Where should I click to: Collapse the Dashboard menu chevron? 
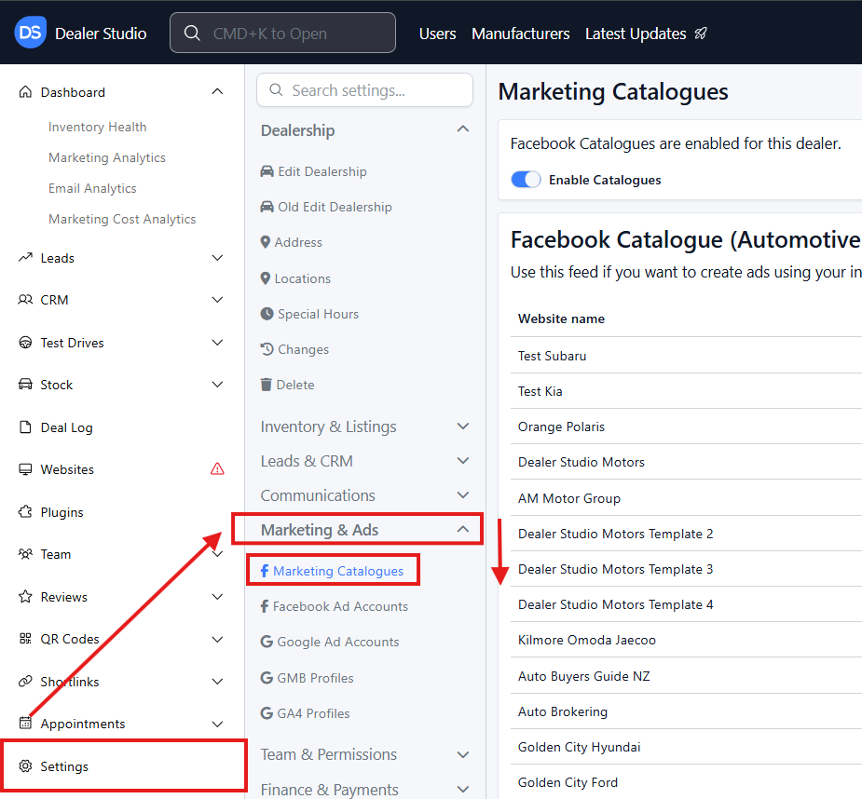click(x=218, y=91)
